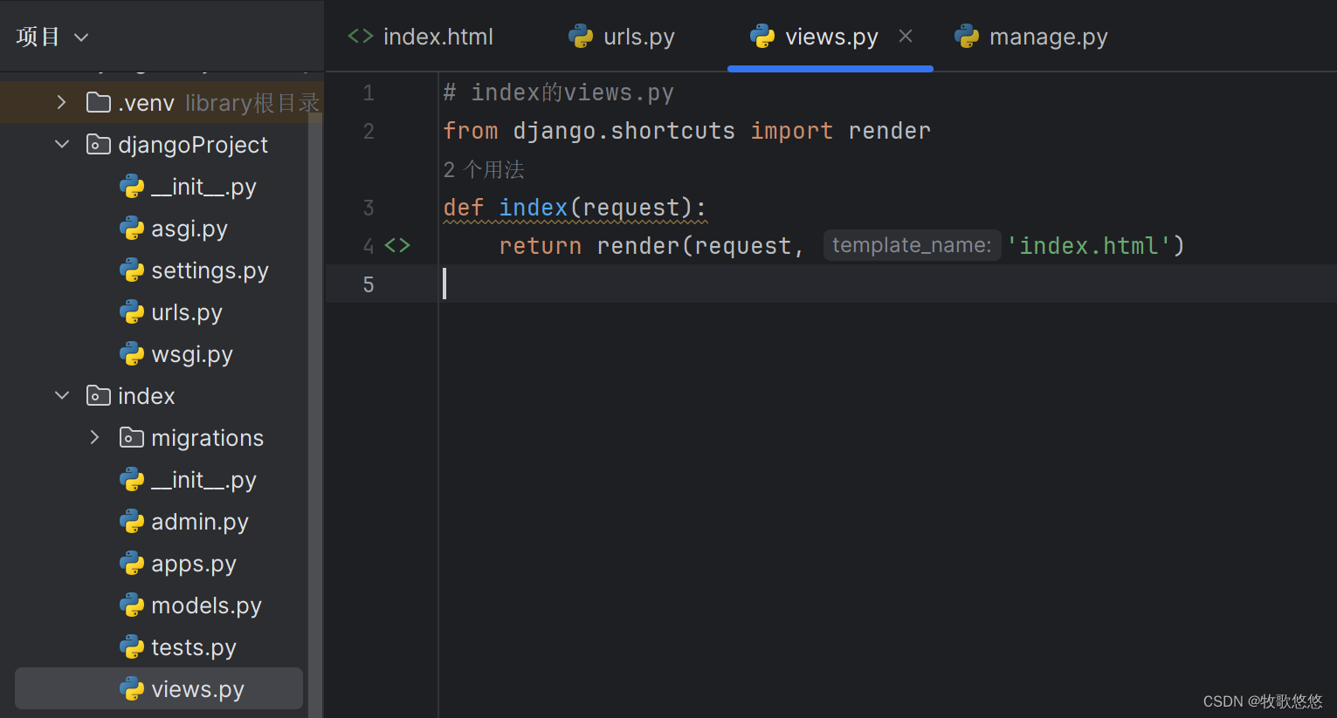Click HTML icon on index.html tab
The image size is (1337, 718).
point(361,36)
